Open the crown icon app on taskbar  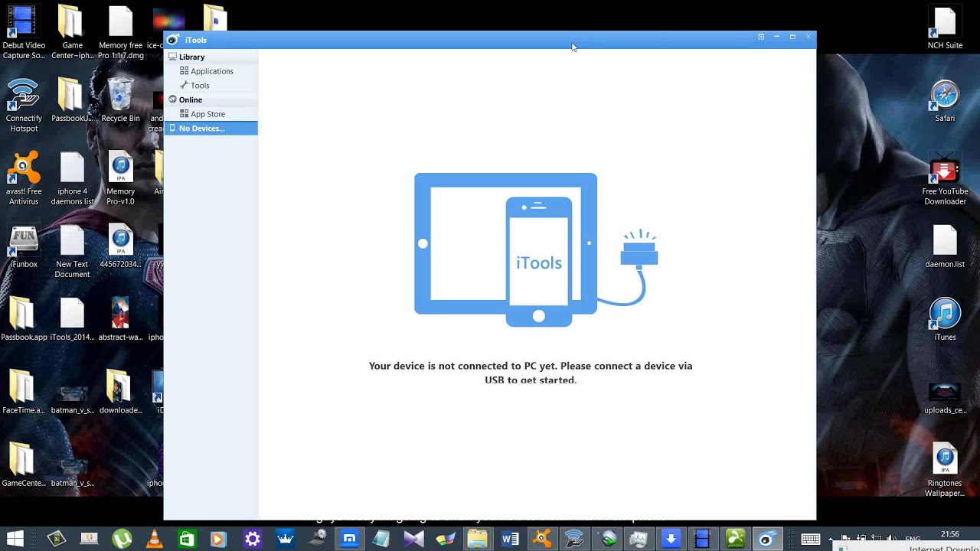[285, 539]
